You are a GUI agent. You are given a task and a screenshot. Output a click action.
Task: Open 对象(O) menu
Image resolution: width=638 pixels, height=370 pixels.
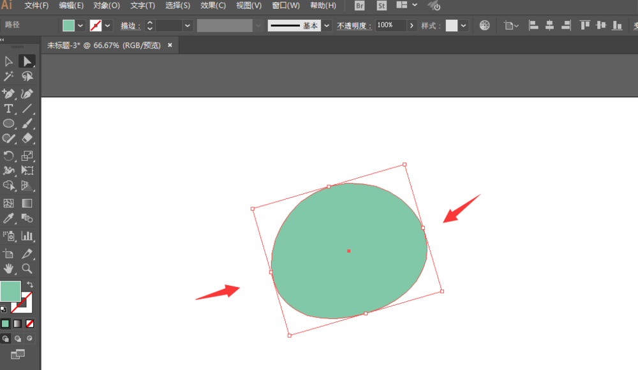[x=107, y=6]
